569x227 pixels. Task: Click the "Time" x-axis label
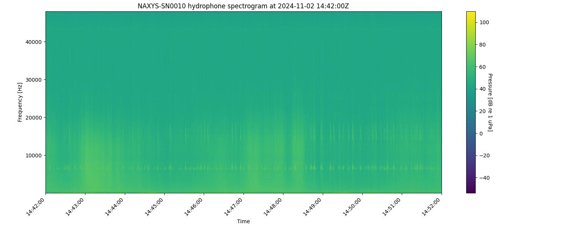243,221
